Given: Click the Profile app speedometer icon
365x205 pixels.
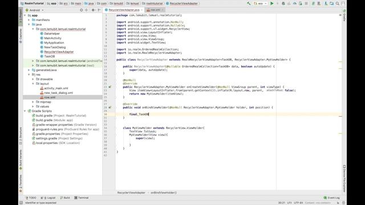Looking at the screenshot, I should [x=295, y=3].
